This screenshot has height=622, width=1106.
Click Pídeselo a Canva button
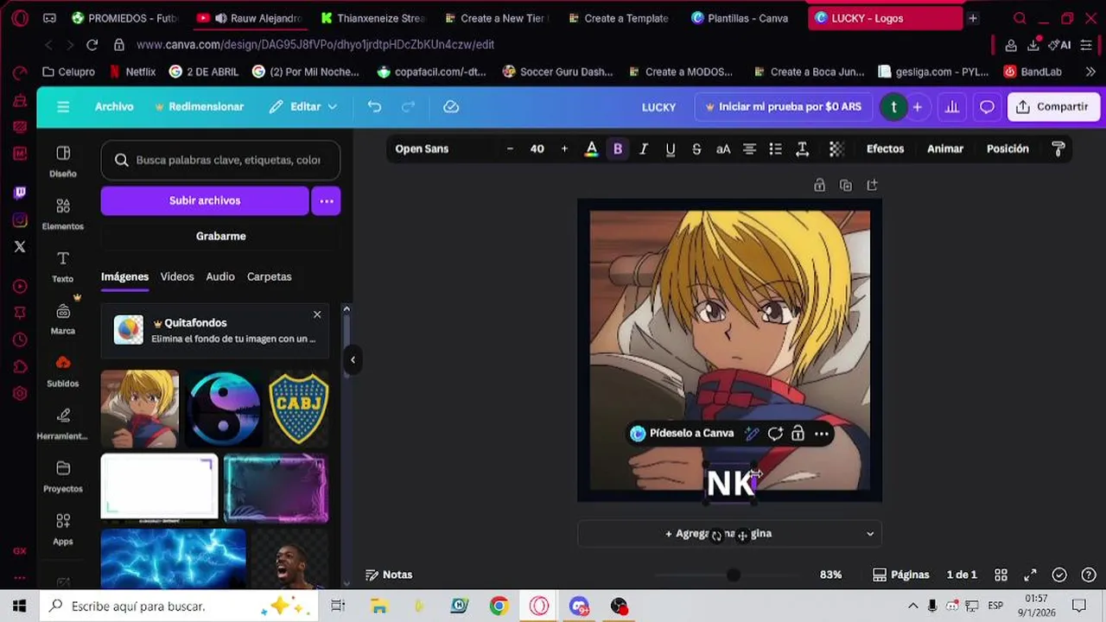(x=683, y=434)
